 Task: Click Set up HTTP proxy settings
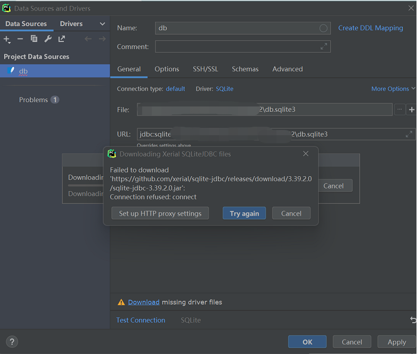tap(160, 213)
